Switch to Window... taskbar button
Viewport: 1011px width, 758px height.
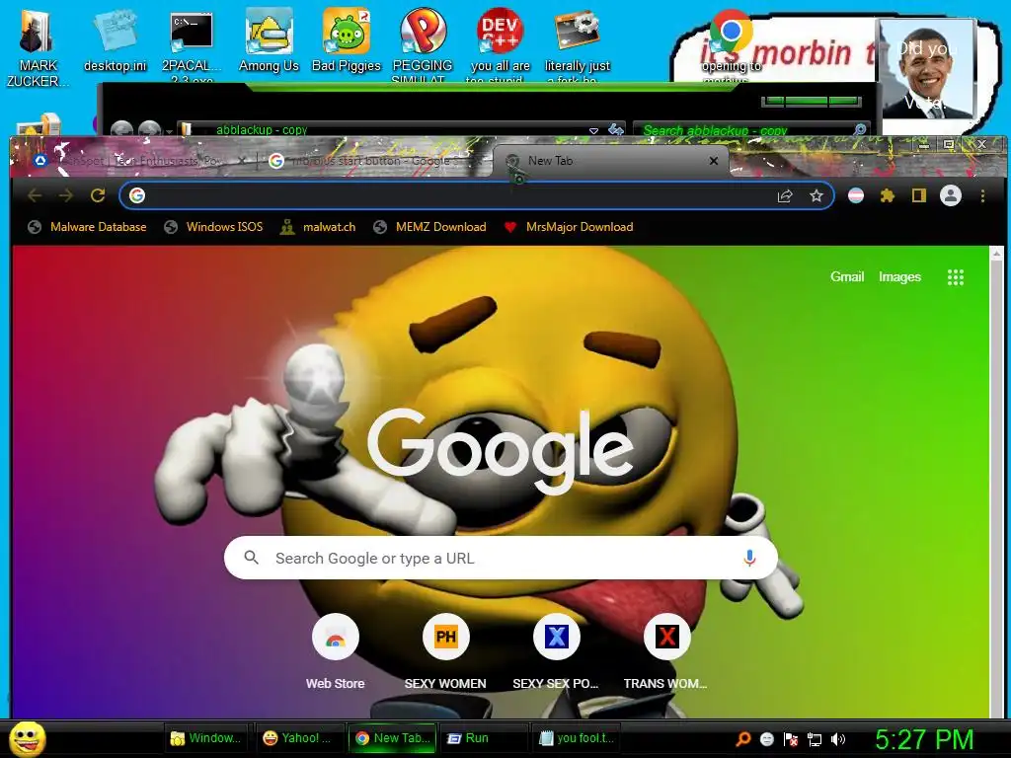pyautogui.click(x=206, y=738)
